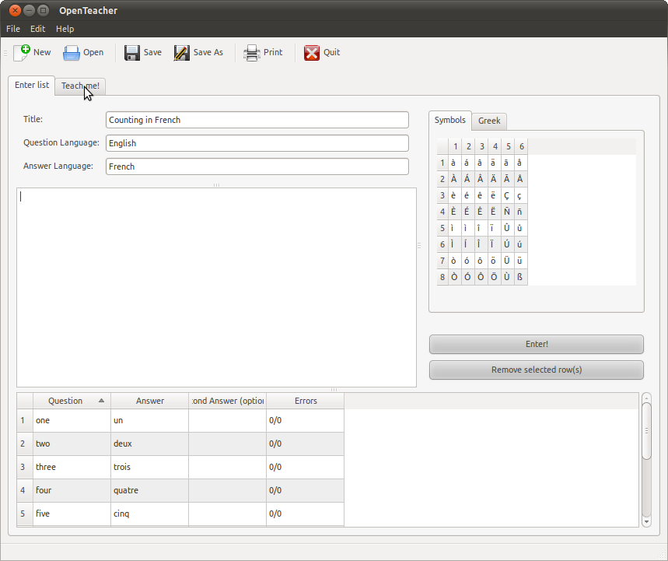Click the Errors column header
The height and width of the screenshot is (561, 668).
pos(306,401)
